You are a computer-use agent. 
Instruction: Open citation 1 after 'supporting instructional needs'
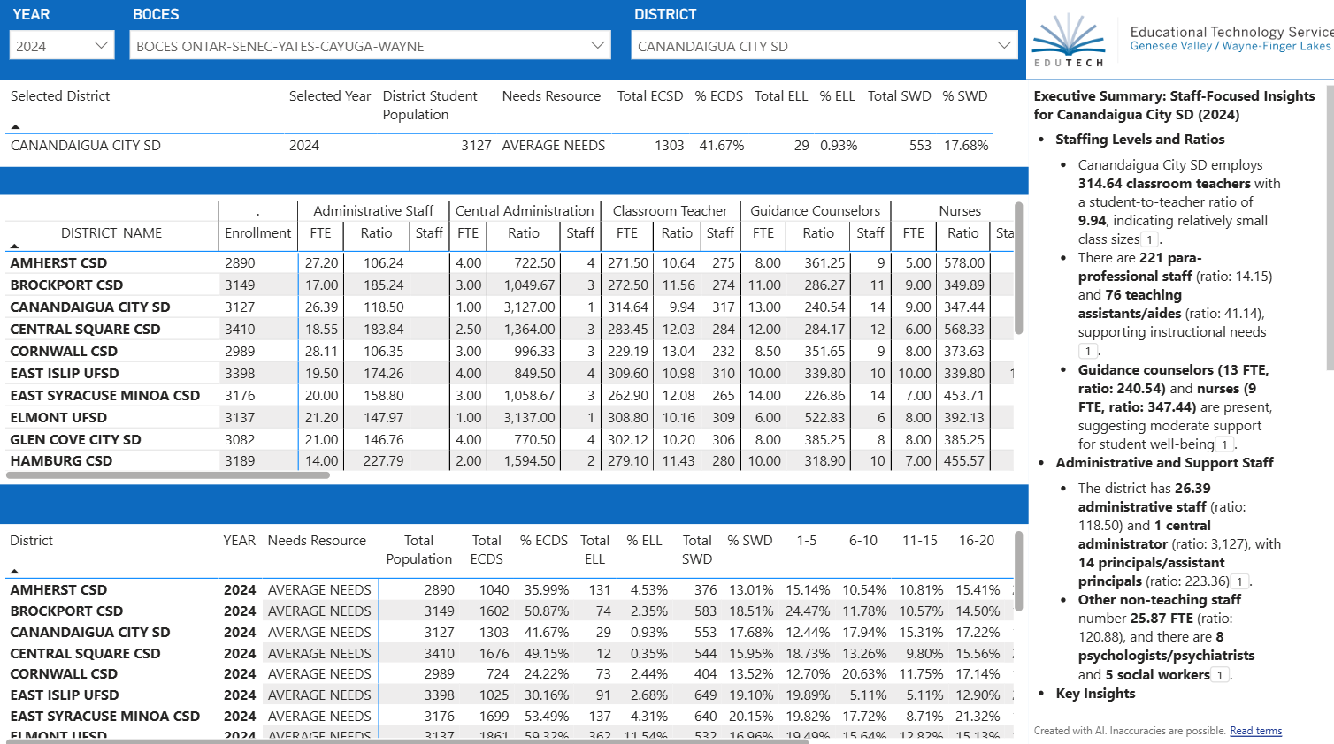(x=1087, y=351)
